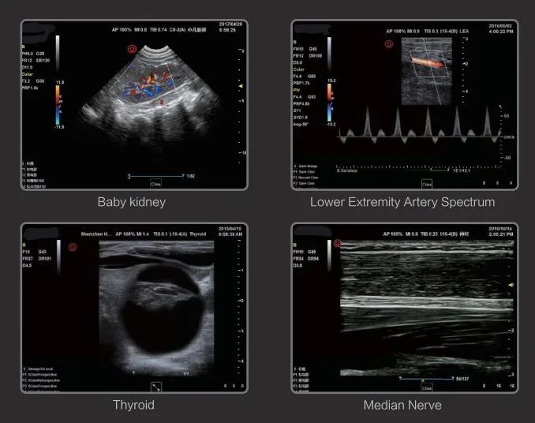Click the 'LEA' preset label in Lower Extremity header
Screen dimensions: 535x423
(464, 31)
